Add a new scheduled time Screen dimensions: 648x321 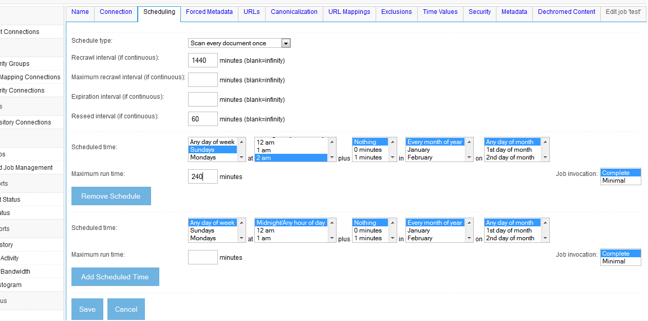[x=115, y=276]
